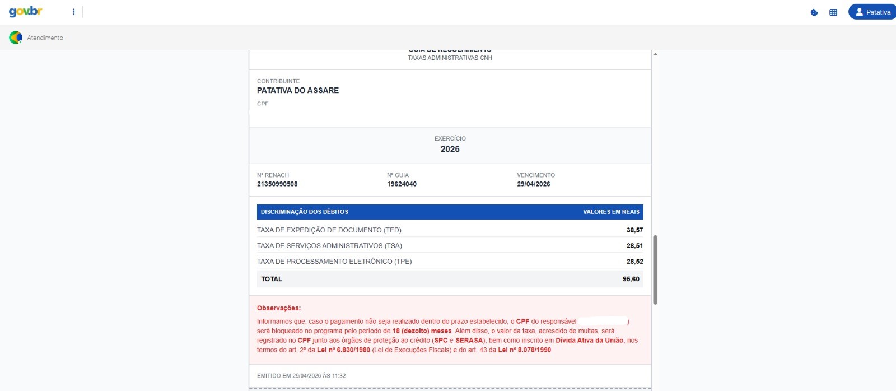The height and width of the screenshot is (391, 896).
Task: Click the RENACH number 21350990508
Action: [x=277, y=184]
